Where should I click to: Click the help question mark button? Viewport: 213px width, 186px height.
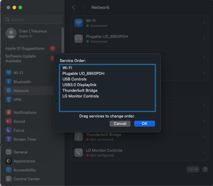[205, 169]
